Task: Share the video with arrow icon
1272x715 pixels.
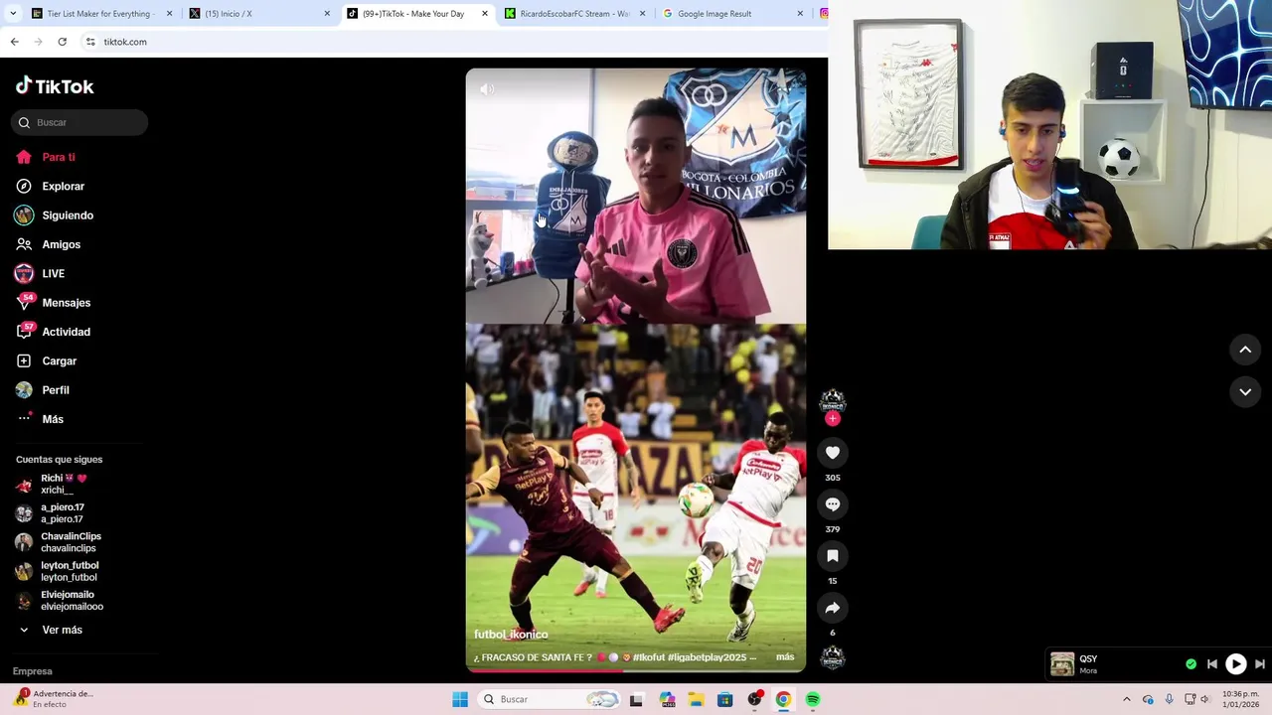Action: pyautogui.click(x=833, y=608)
